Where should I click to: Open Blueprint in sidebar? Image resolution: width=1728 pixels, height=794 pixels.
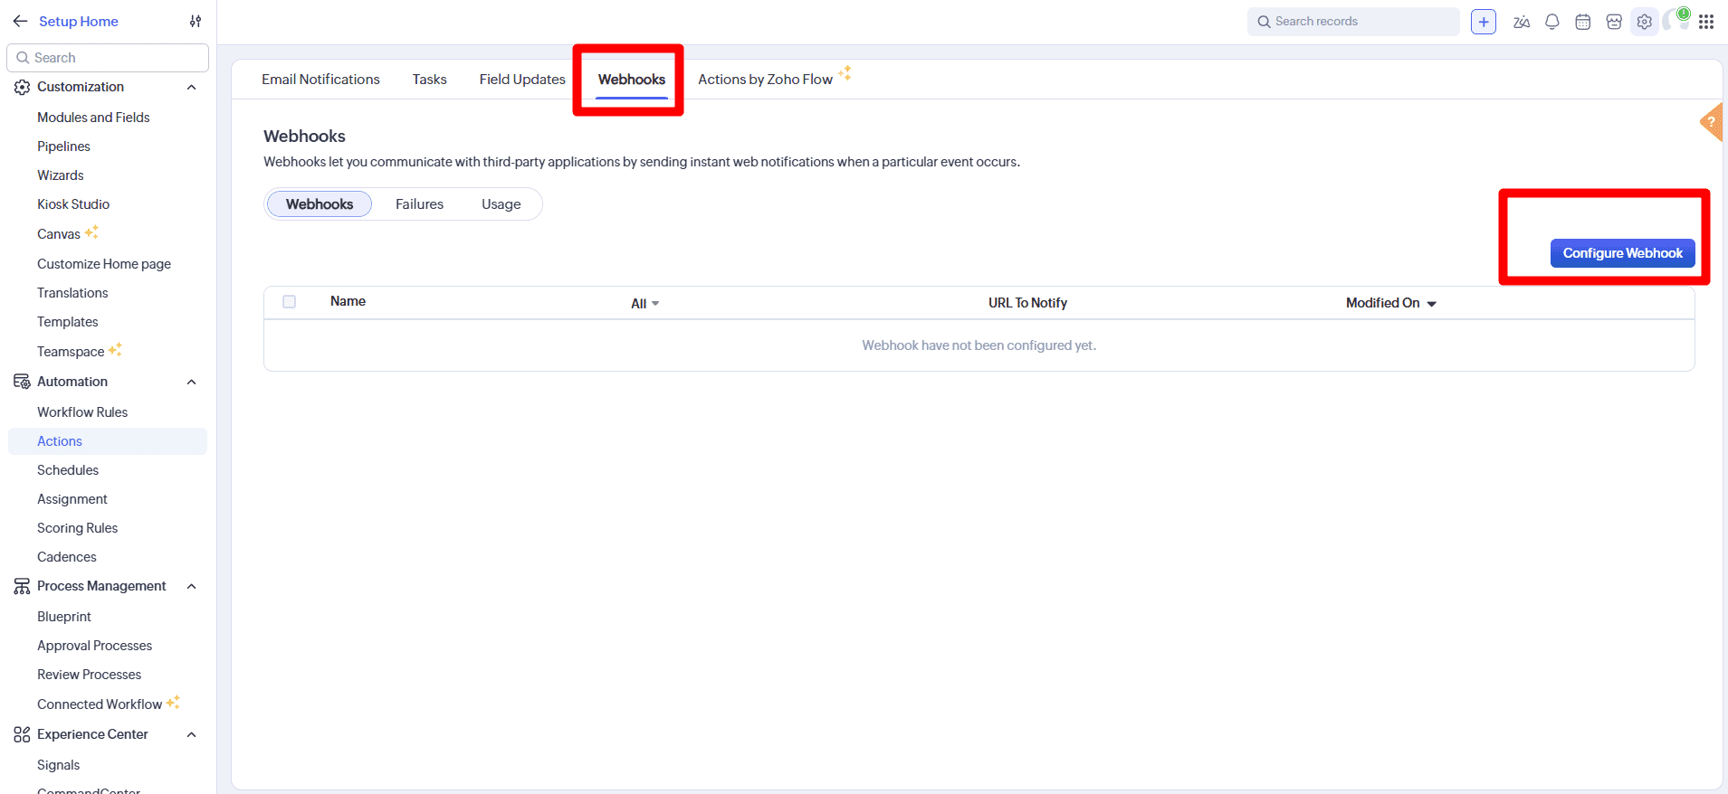[64, 617]
